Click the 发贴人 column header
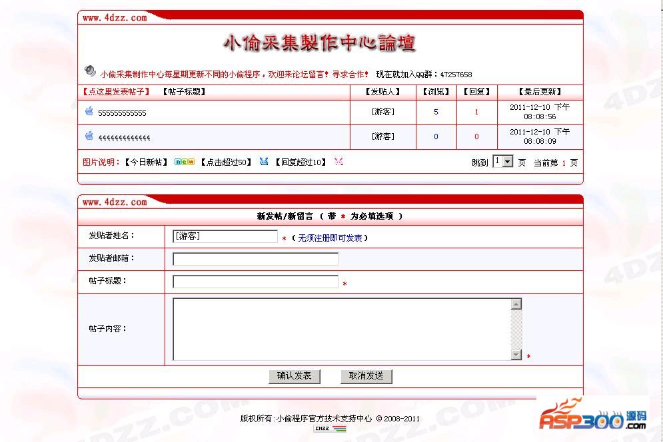This screenshot has height=442, width=663. pos(382,92)
